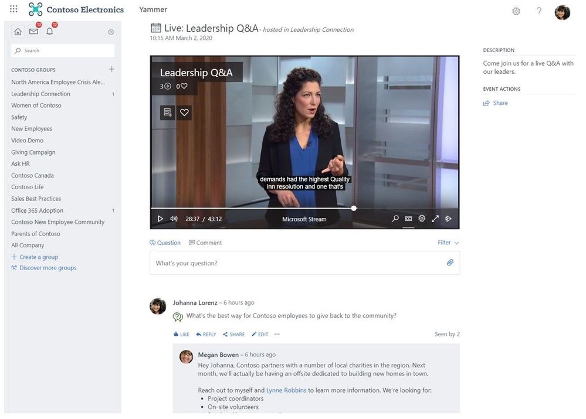586x419 pixels.
Task: Like Johanna's question
Action: [181, 334]
